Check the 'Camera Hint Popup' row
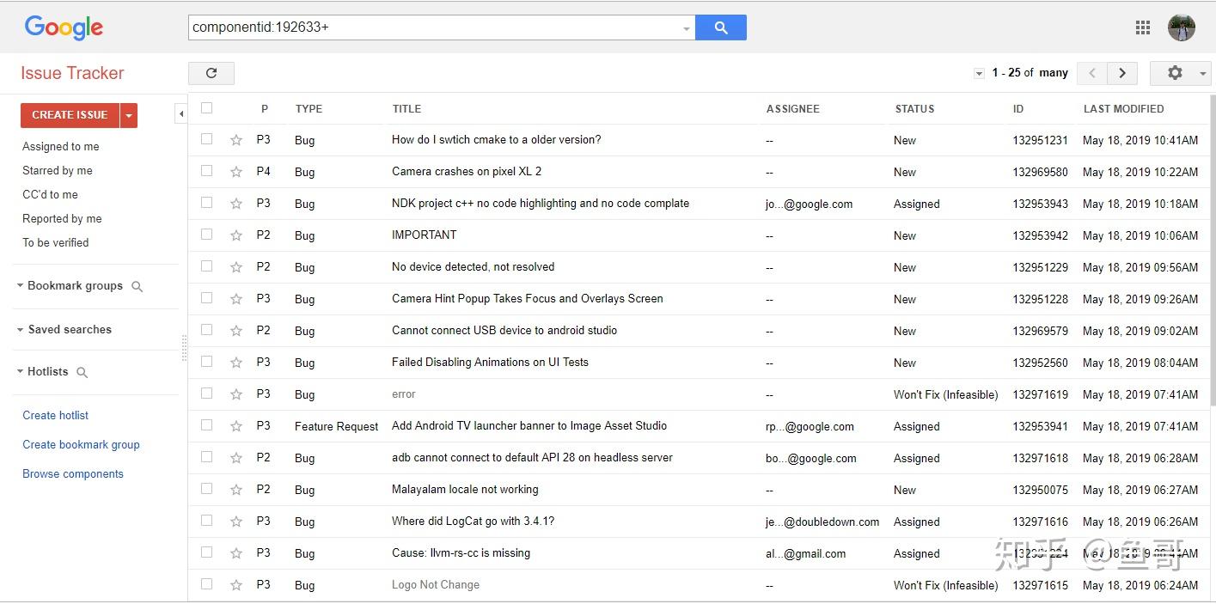 pos(206,297)
